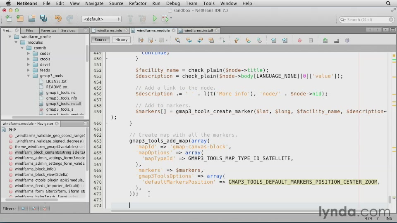The width and height of the screenshot is (397, 223).
Task: Click the Debug Project icon
Action: coord(165,19)
